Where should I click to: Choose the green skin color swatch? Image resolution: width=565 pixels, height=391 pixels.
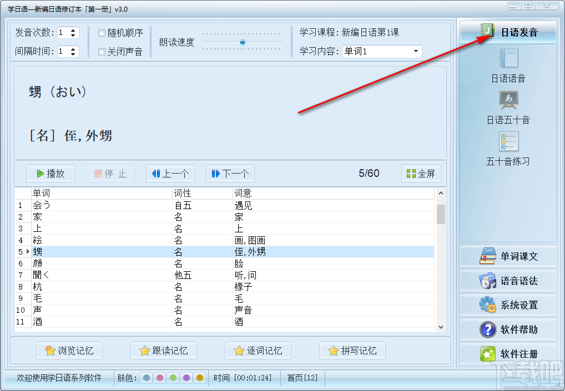tap(173, 378)
